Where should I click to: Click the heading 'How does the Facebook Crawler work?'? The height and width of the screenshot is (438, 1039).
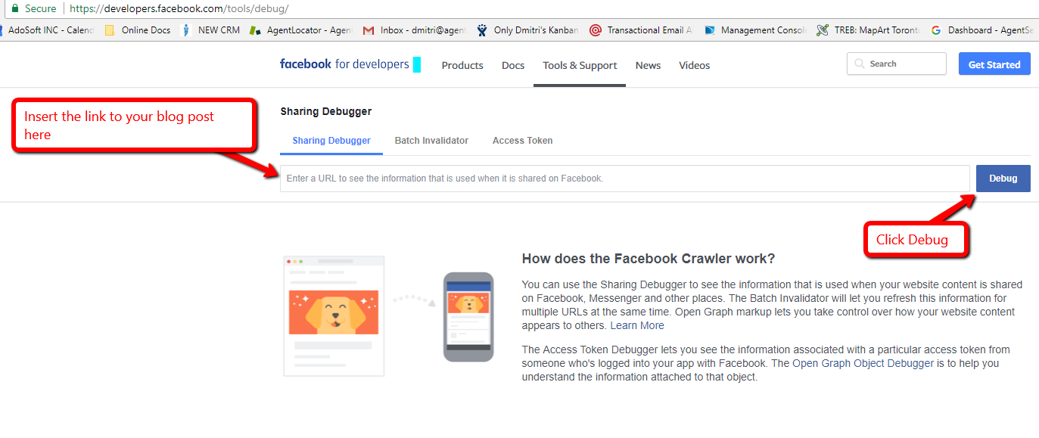tap(649, 259)
